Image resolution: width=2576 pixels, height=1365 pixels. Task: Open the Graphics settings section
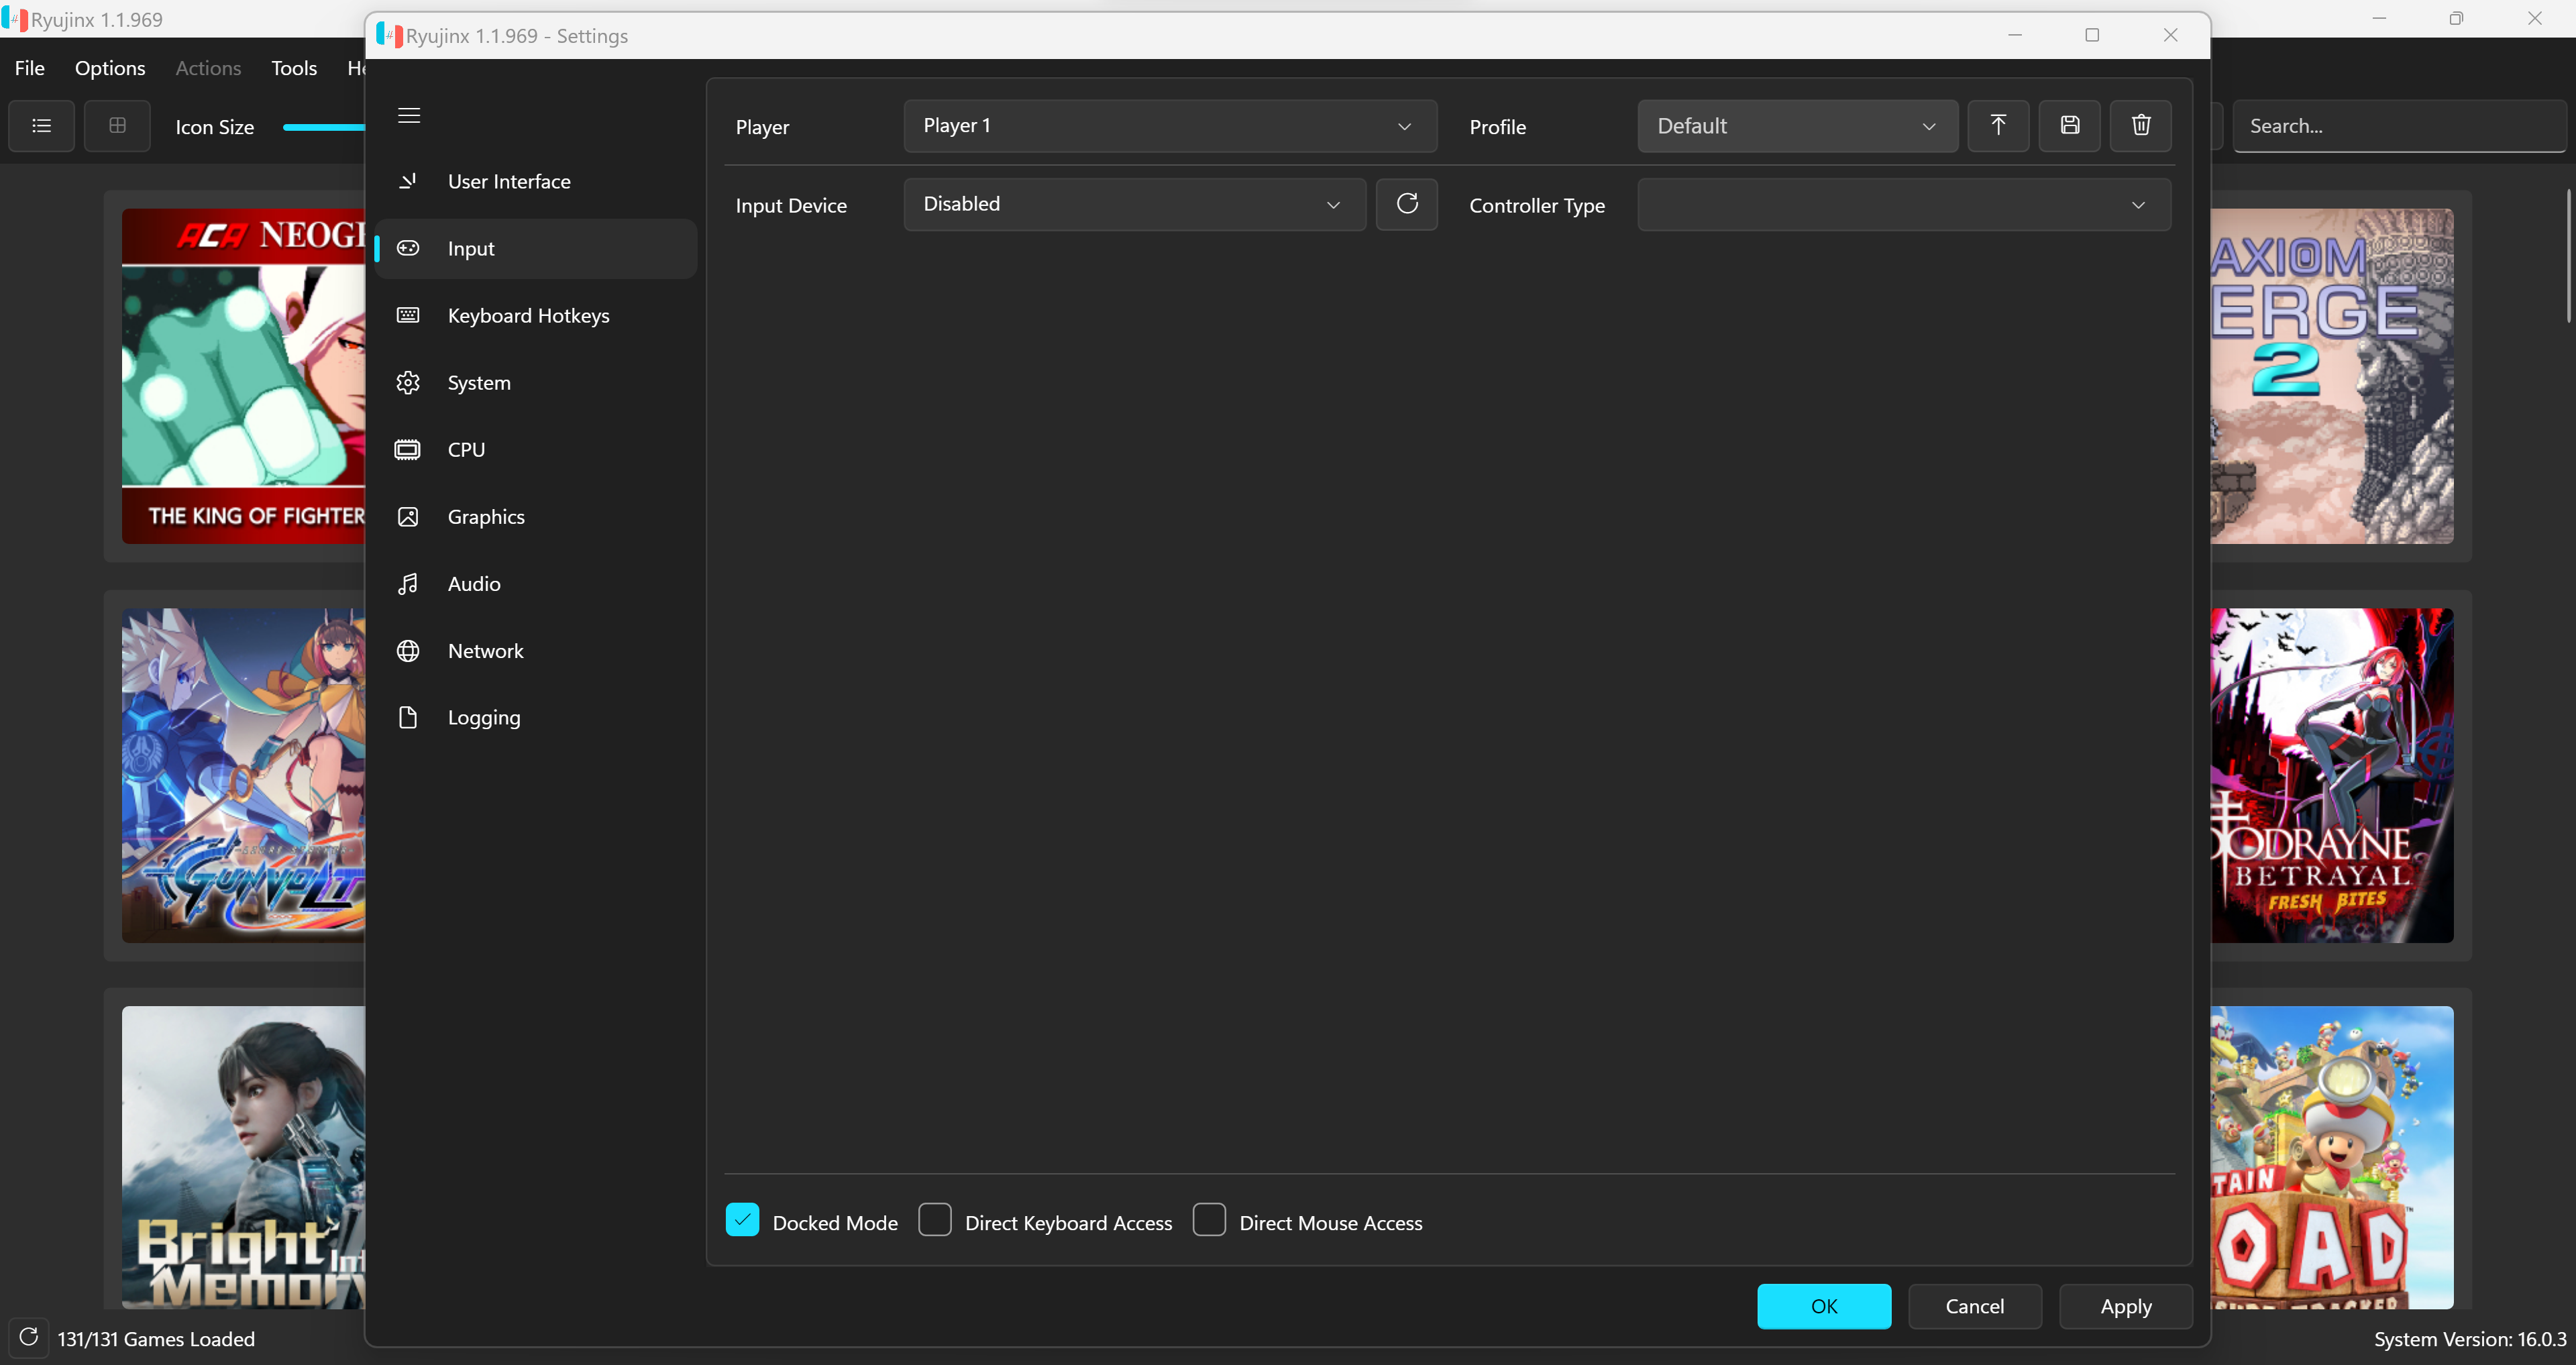486,517
